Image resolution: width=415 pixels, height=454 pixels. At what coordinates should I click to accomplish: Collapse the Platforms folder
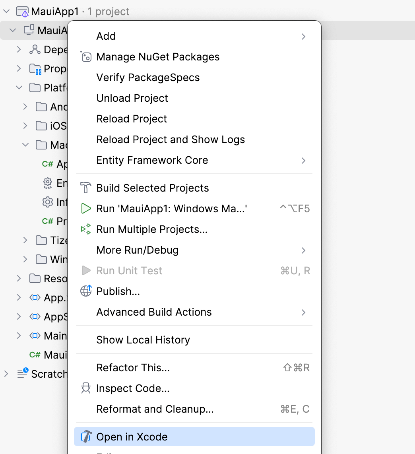pyautogui.click(x=19, y=87)
